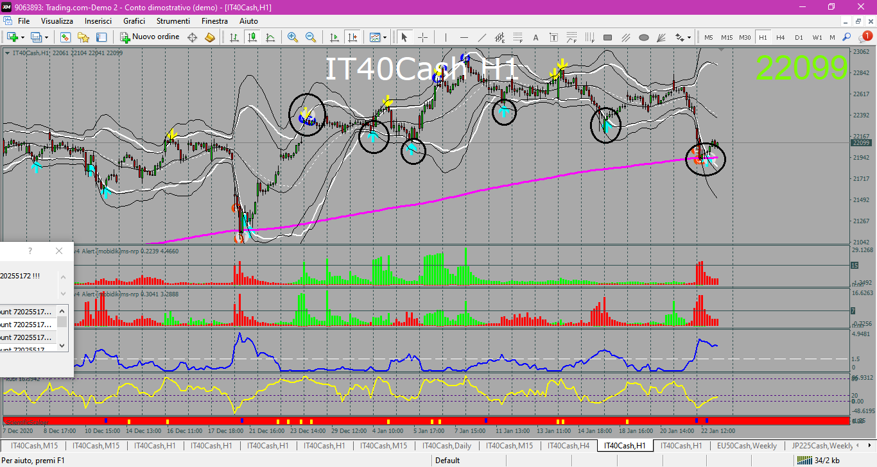Open the Grafici menu

[134, 21]
